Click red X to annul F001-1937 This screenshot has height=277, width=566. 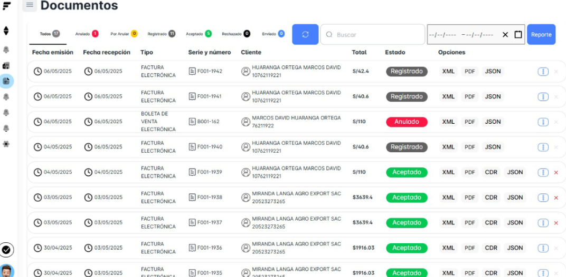(556, 223)
